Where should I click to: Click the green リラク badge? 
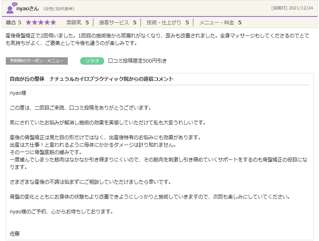[x=92, y=61]
